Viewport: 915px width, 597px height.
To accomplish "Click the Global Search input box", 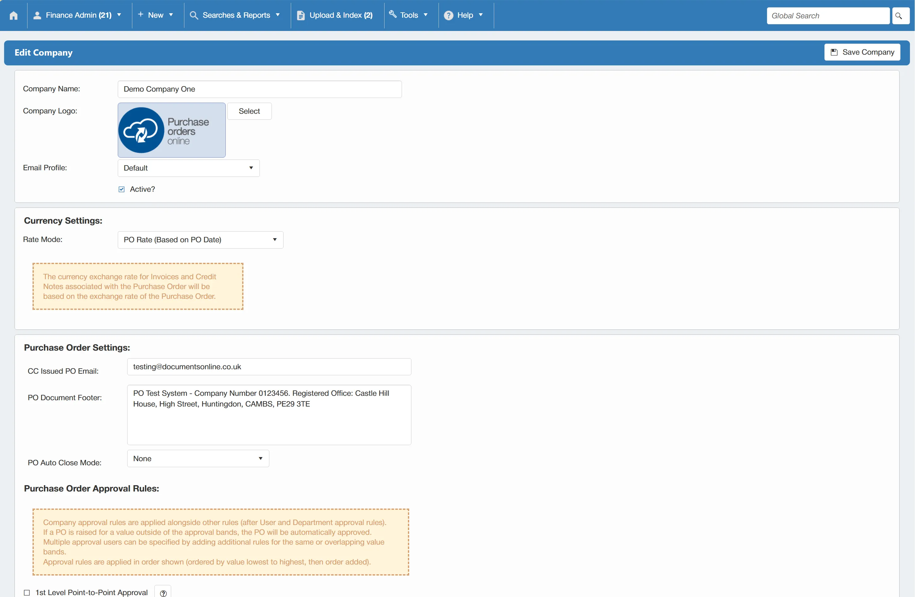I will [828, 16].
